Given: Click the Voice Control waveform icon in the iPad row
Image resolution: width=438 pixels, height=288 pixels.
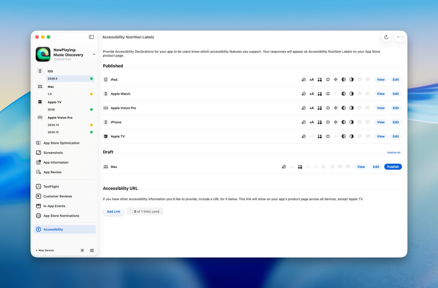Looking at the screenshot, I should tap(335, 79).
